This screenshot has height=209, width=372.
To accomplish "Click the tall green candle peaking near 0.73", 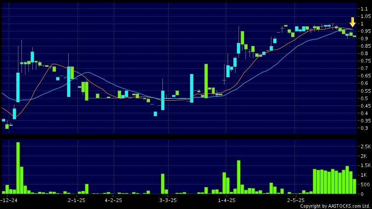I will 206,81.
